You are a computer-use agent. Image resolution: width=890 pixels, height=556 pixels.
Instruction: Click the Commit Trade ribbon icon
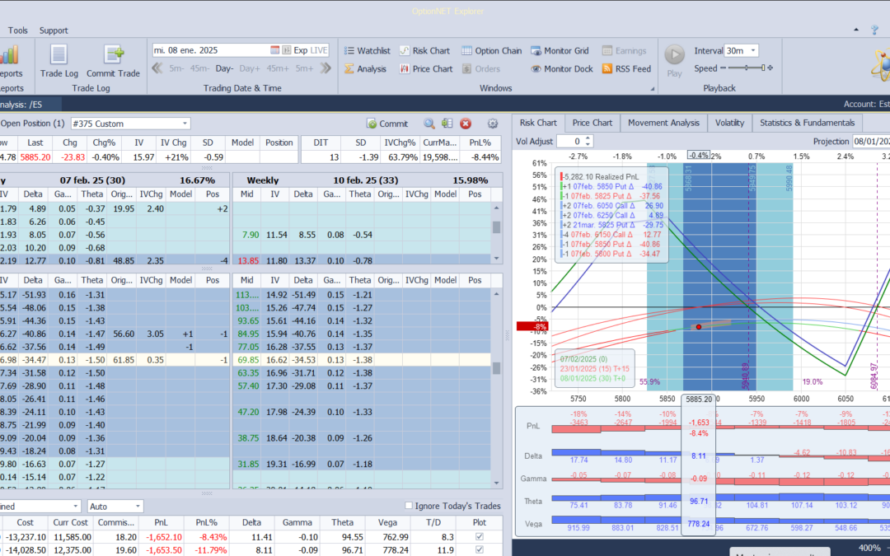coord(113,61)
